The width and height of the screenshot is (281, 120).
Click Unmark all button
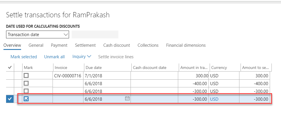pyautogui.click(x=54, y=57)
